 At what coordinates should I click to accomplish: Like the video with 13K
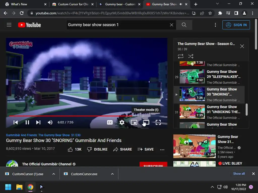tap(75, 149)
